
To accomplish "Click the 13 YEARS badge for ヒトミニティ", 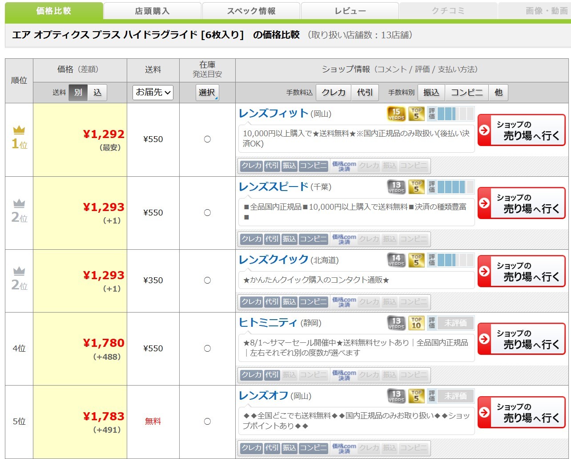I will [396, 323].
